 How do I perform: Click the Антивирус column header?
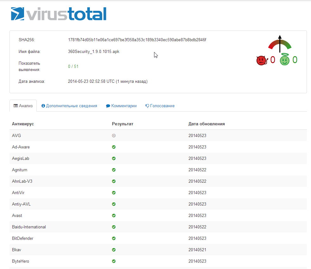click(23, 124)
